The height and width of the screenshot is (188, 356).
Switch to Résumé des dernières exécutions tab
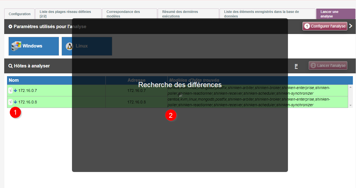pos(188,14)
